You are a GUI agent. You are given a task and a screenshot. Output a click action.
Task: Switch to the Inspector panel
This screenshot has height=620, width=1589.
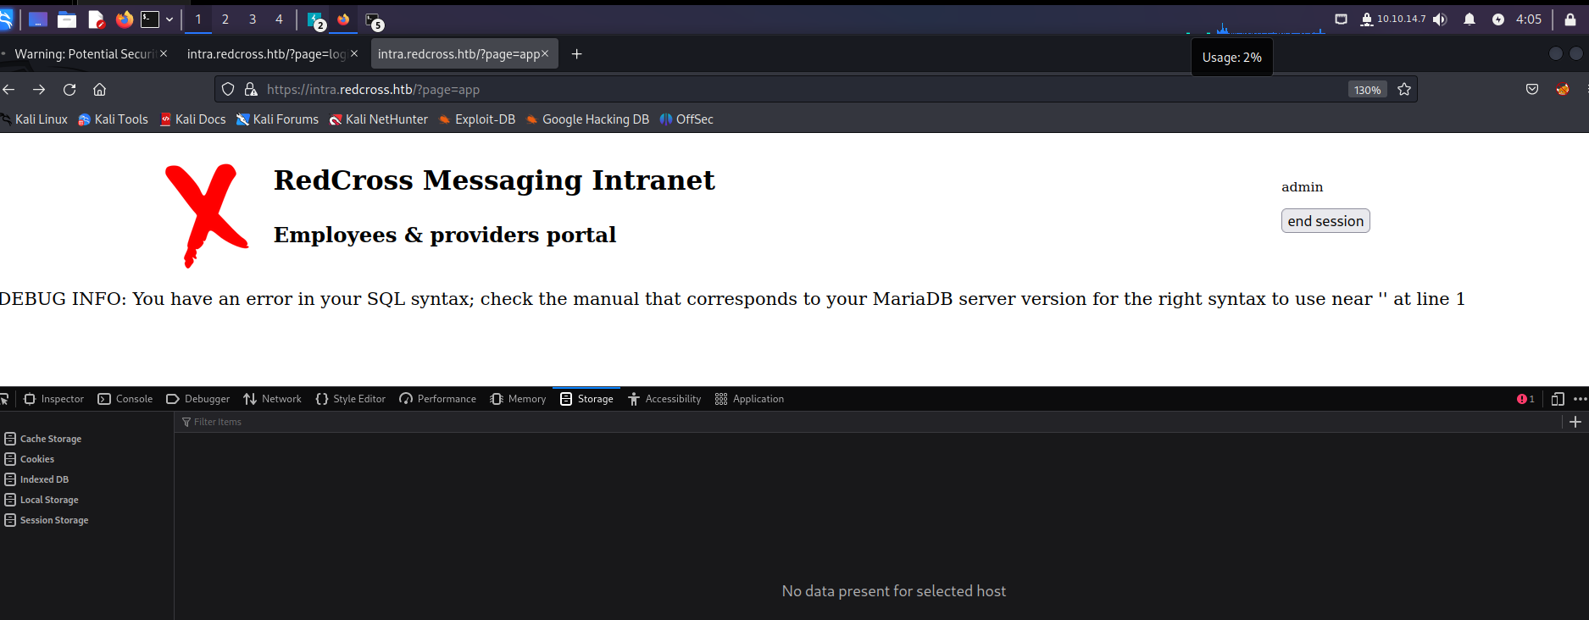[53, 399]
